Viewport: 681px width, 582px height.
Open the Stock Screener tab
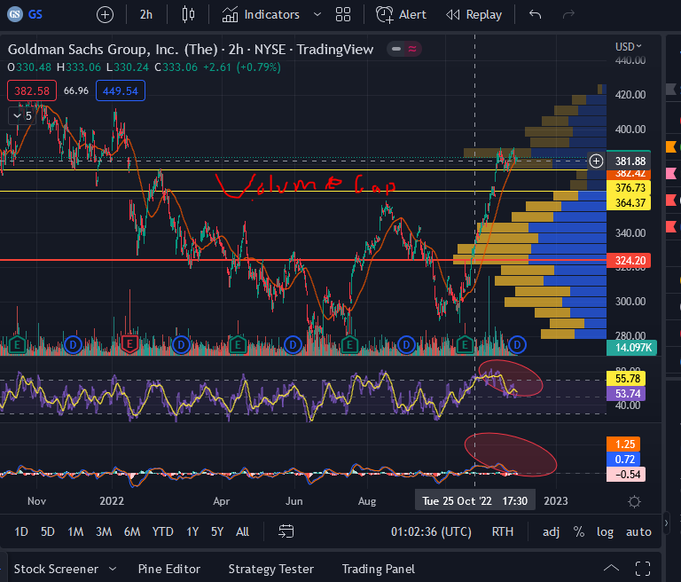click(56, 569)
